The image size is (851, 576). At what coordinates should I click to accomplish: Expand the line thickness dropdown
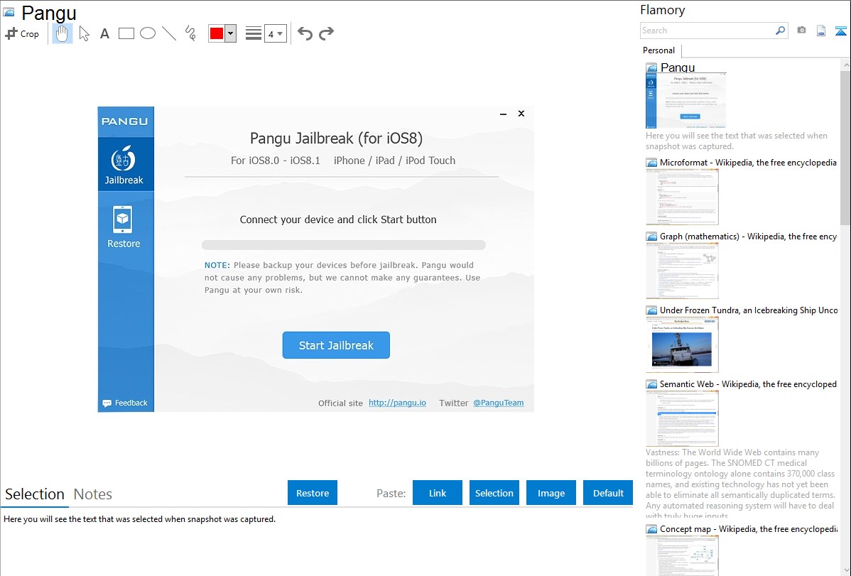pos(280,33)
